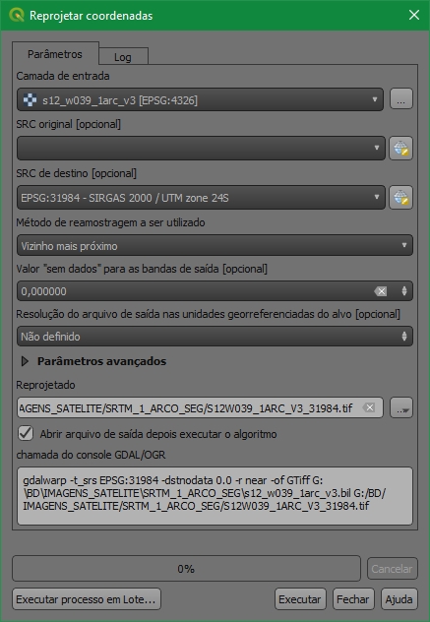Adjust the Não definido resolution spinner arrows
The image size is (430, 622).
(x=404, y=337)
